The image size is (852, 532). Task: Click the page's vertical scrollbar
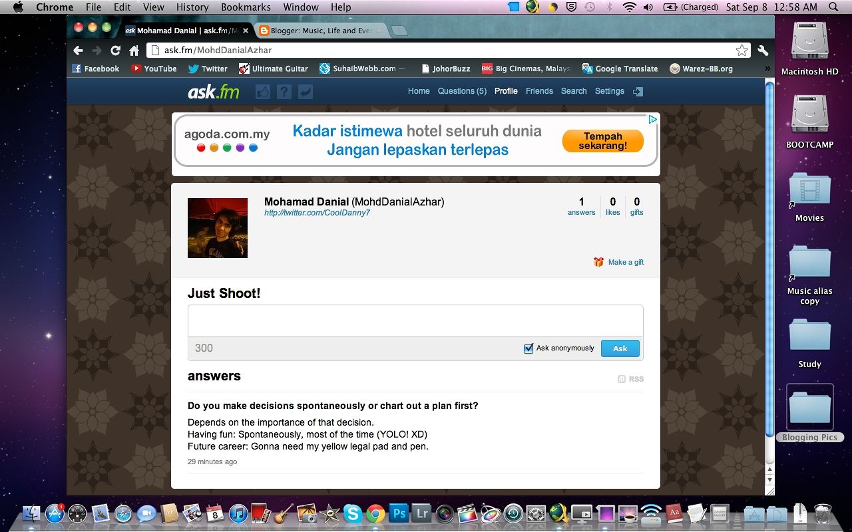770,266
